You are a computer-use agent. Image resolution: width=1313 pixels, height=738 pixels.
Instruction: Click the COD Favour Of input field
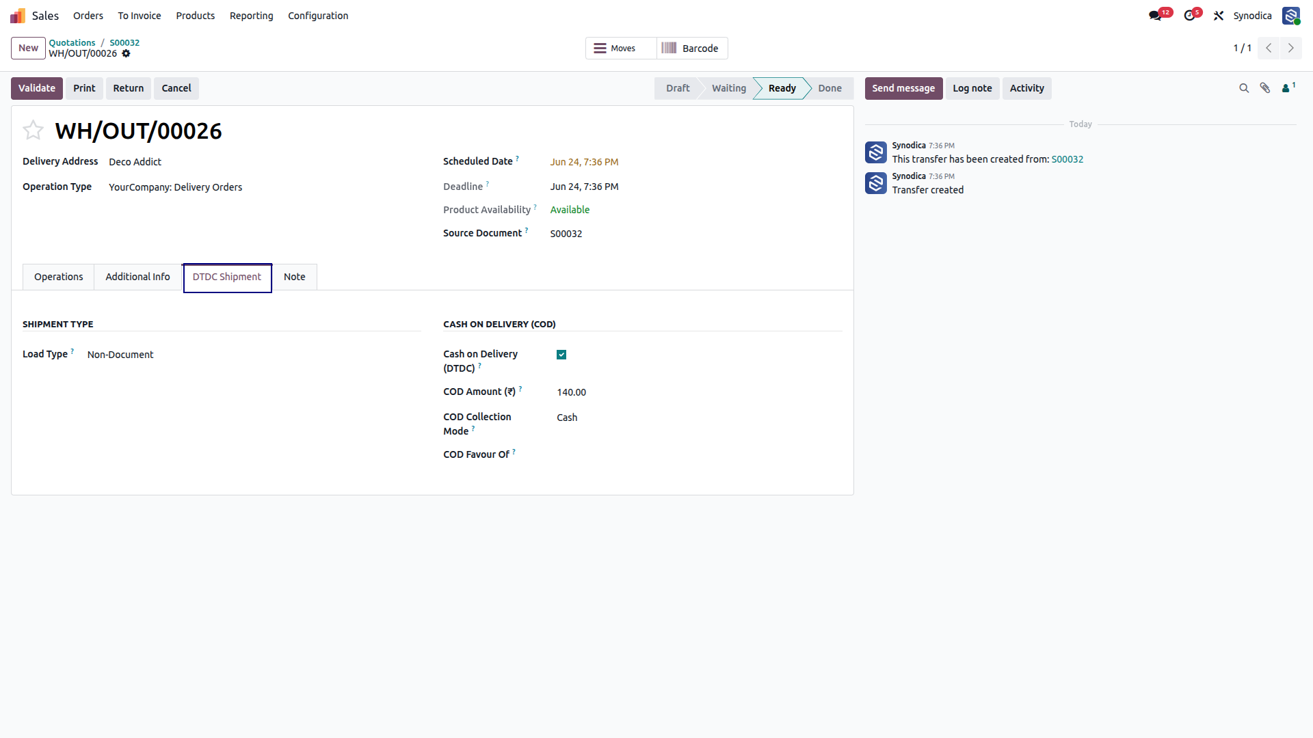pos(699,454)
